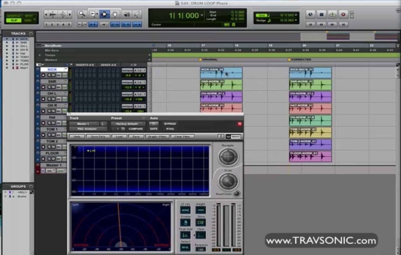Select the Zoomer magnifier tool
Screen dimensions: 401x255
click(x=82, y=14)
